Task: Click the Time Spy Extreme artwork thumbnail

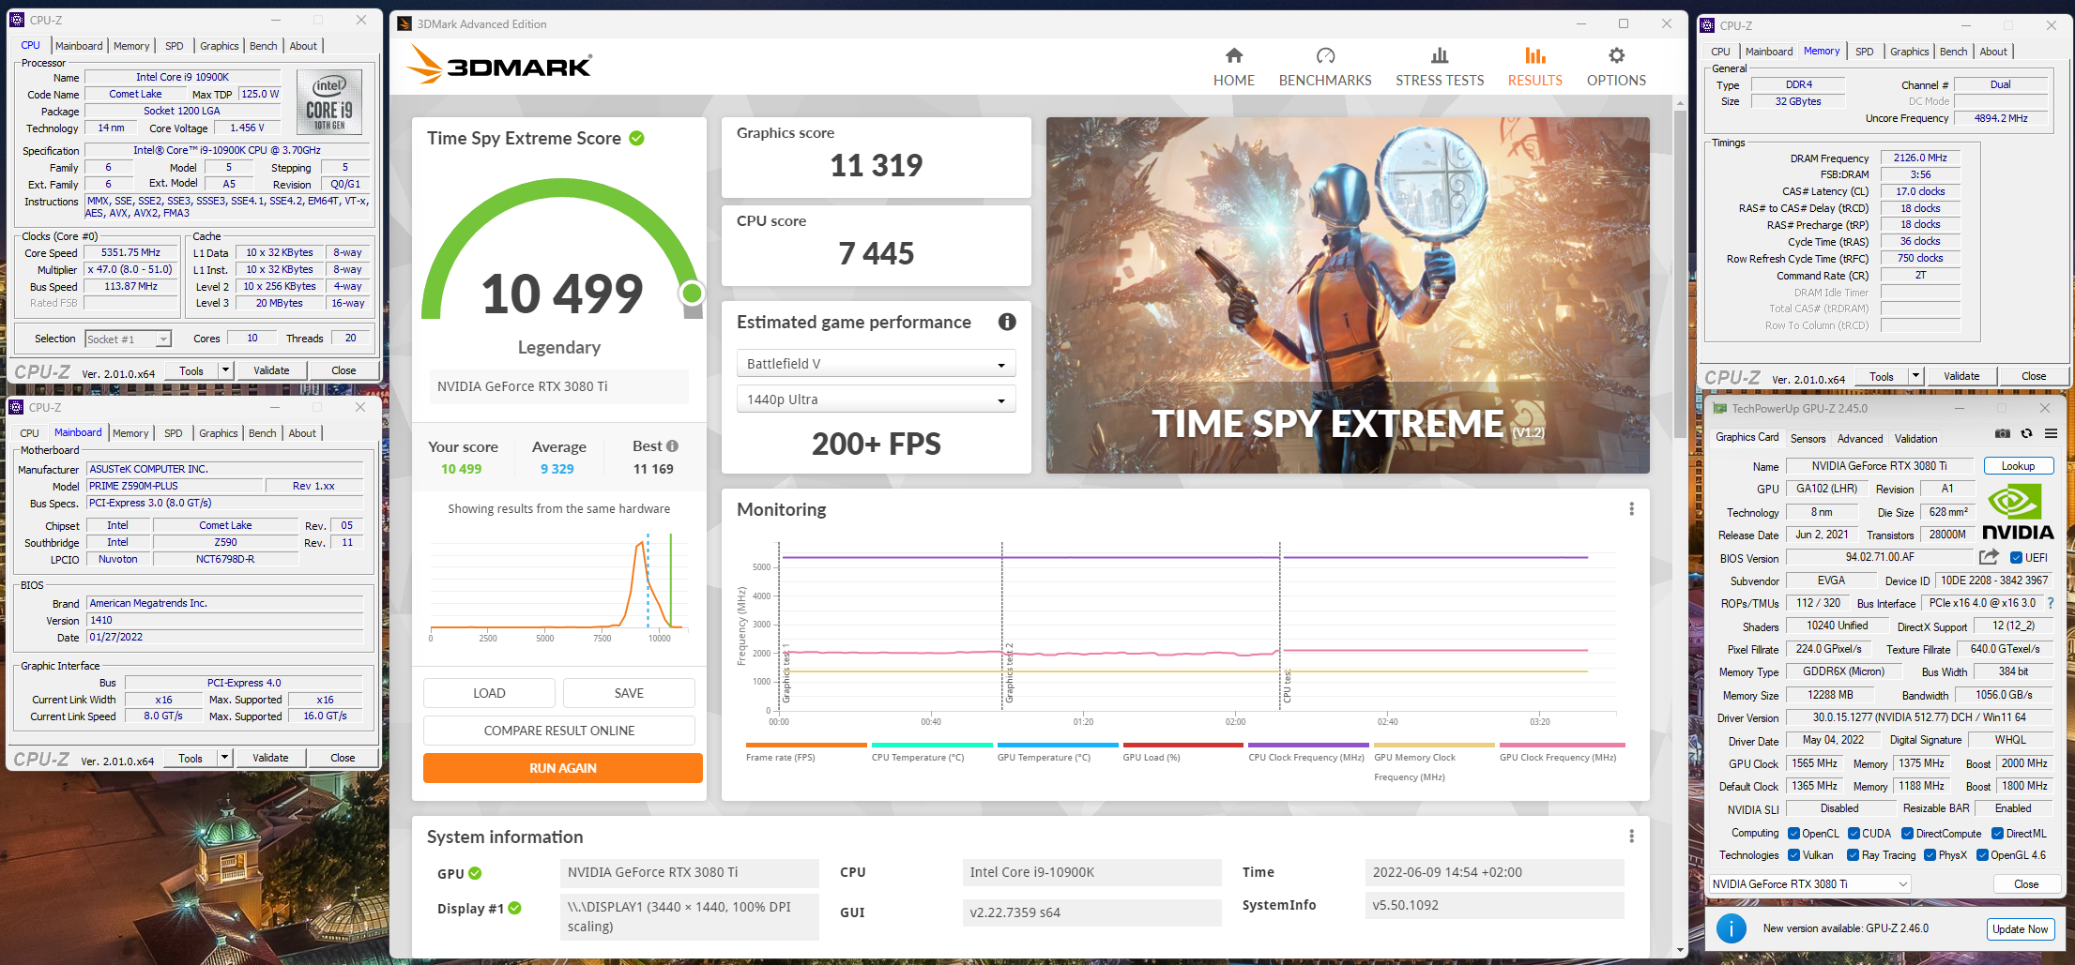Action: click(1348, 295)
